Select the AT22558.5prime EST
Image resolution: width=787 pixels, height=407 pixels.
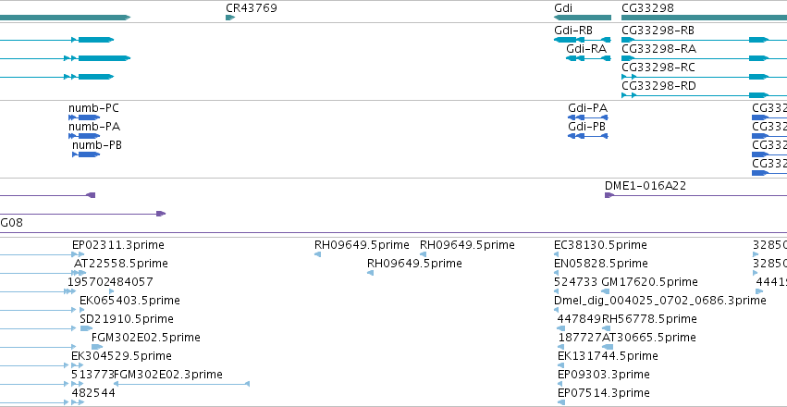pos(120,263)
